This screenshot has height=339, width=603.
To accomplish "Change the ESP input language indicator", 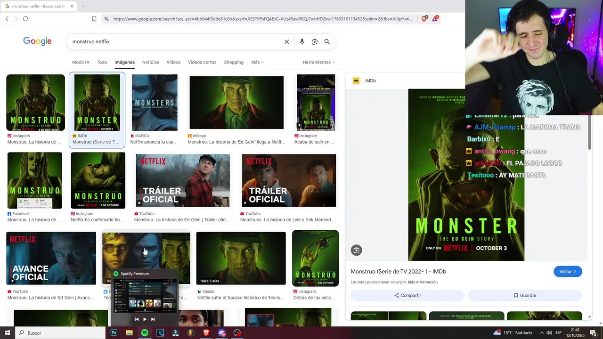I will pyautogui.click(x=558, y=333).
